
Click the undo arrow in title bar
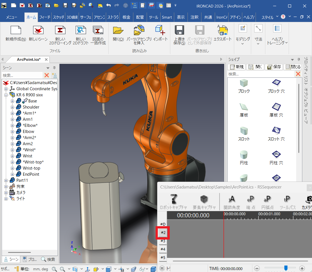108,5
